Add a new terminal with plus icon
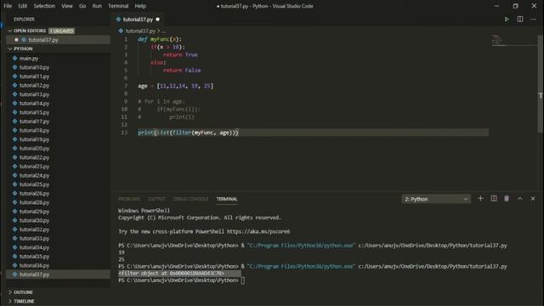This screenshot has width=544, height=306. [x=480, y=198]
